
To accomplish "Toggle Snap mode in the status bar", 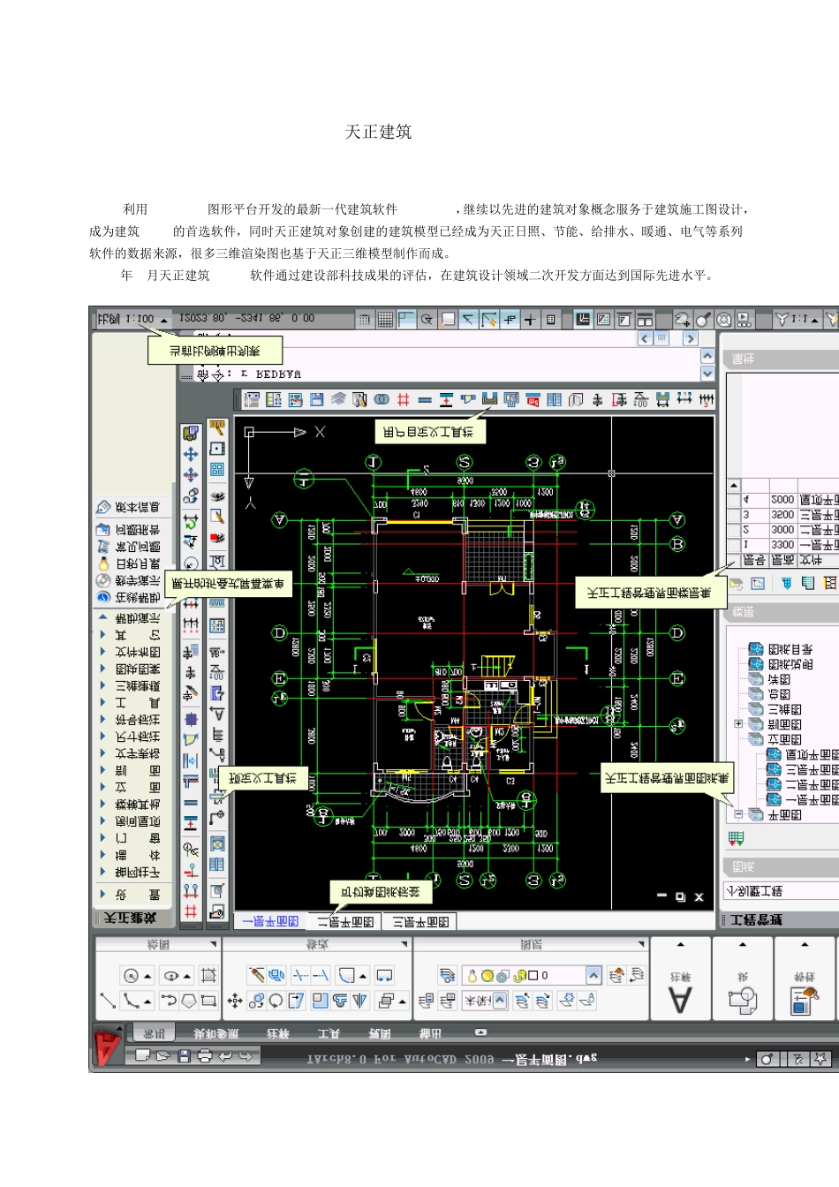I will 365,320.
